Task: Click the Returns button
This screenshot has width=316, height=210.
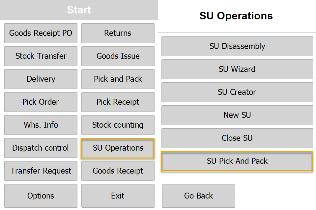Action: click(118, 33)
